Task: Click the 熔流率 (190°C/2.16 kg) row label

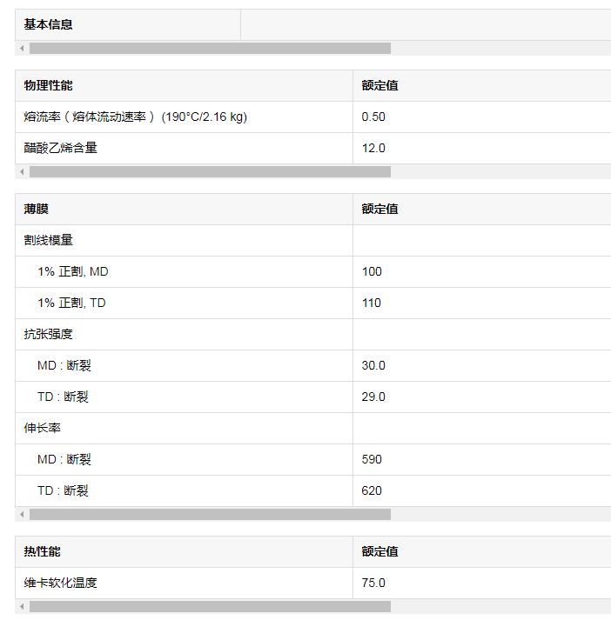Action: 135,117
